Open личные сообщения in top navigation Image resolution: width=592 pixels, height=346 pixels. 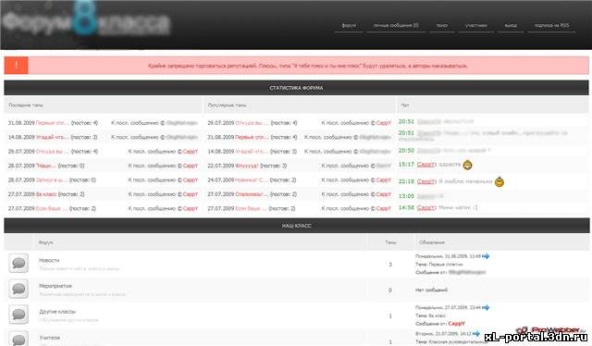[x=396, y=25]
